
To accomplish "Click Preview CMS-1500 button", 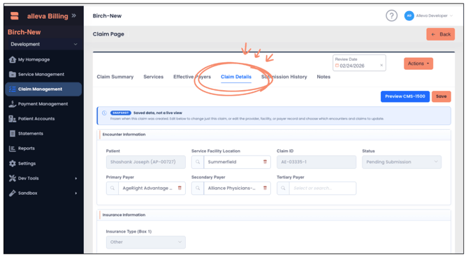I will click(x=404, y=96).
